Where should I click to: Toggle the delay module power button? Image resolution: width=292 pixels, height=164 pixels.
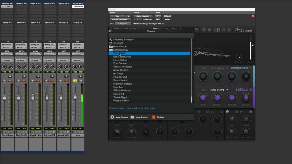[x=250, y=112]
